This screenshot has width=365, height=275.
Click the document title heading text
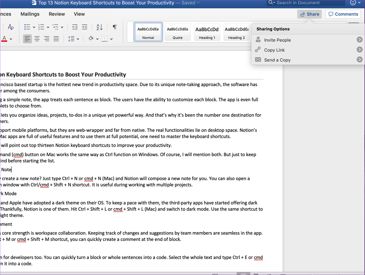tap(63, 75)
